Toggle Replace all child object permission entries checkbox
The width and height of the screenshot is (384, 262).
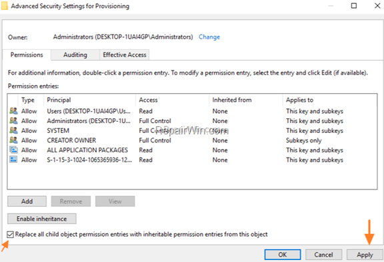pos(10,235)
